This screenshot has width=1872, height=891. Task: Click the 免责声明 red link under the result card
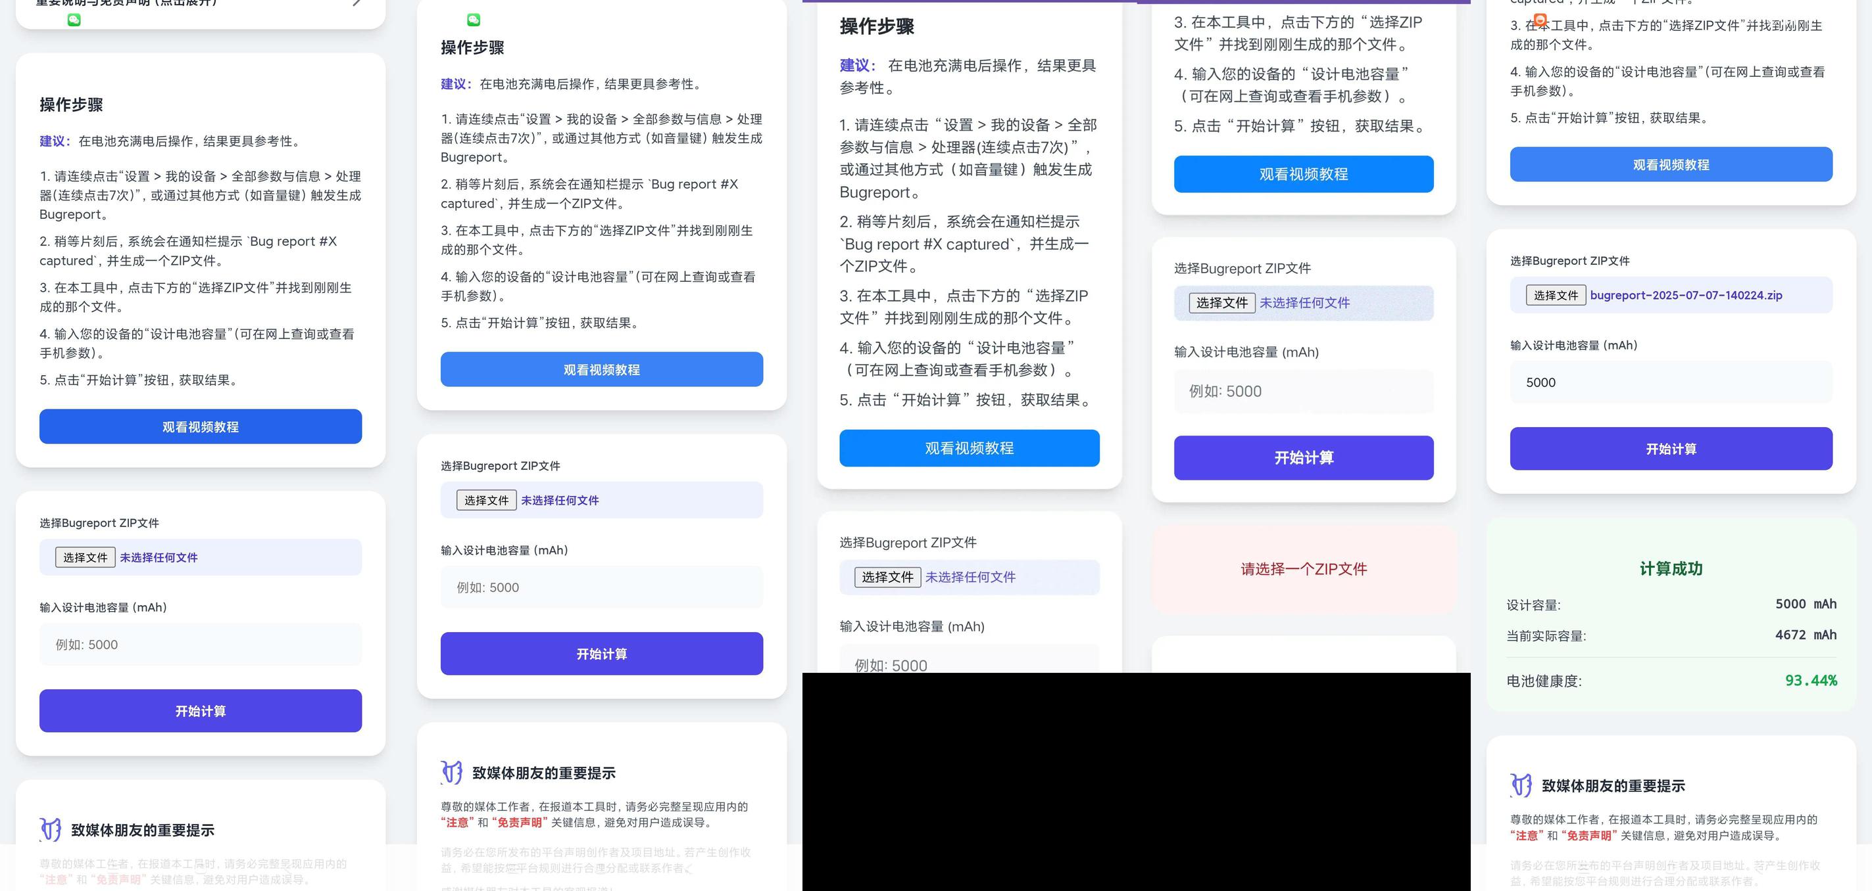[1589, 835]
